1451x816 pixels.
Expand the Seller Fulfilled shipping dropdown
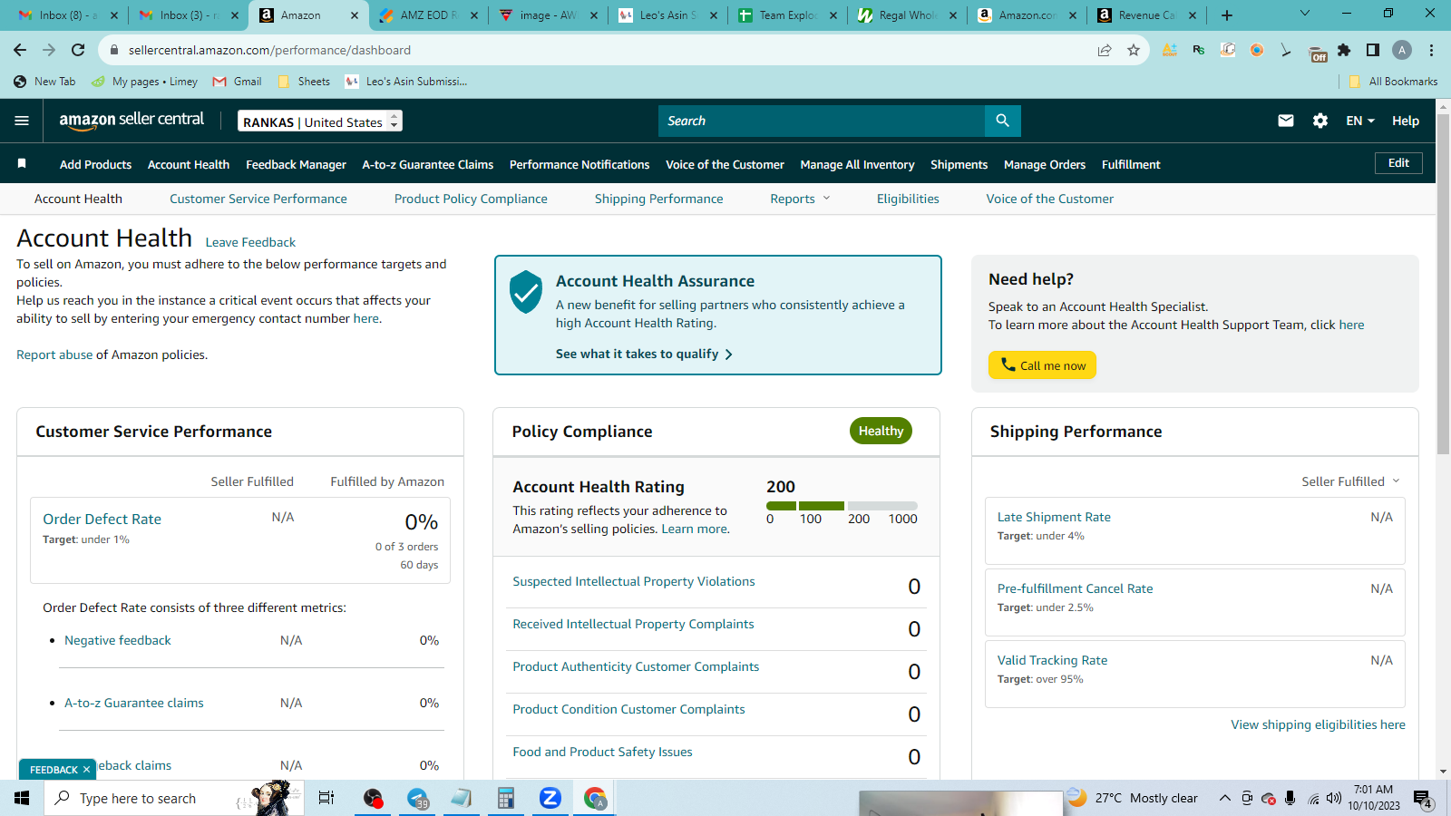[x=1350, y=481]
